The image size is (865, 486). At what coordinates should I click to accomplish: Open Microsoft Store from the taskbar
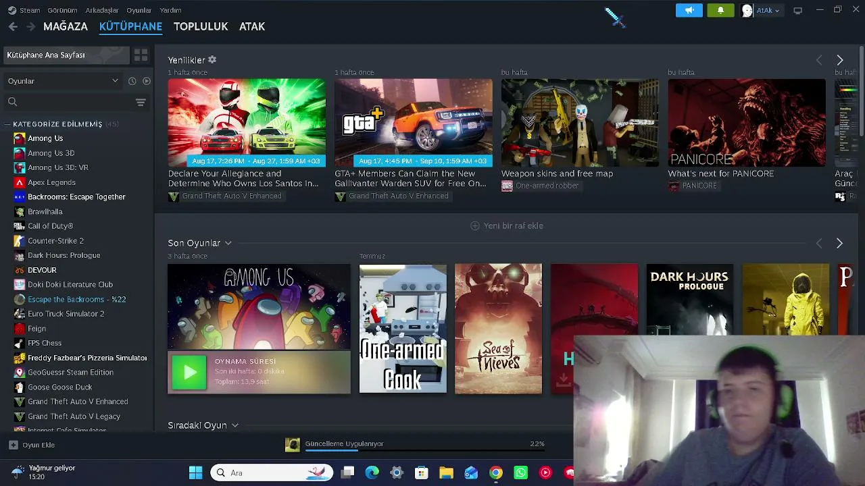coord(421,473)
